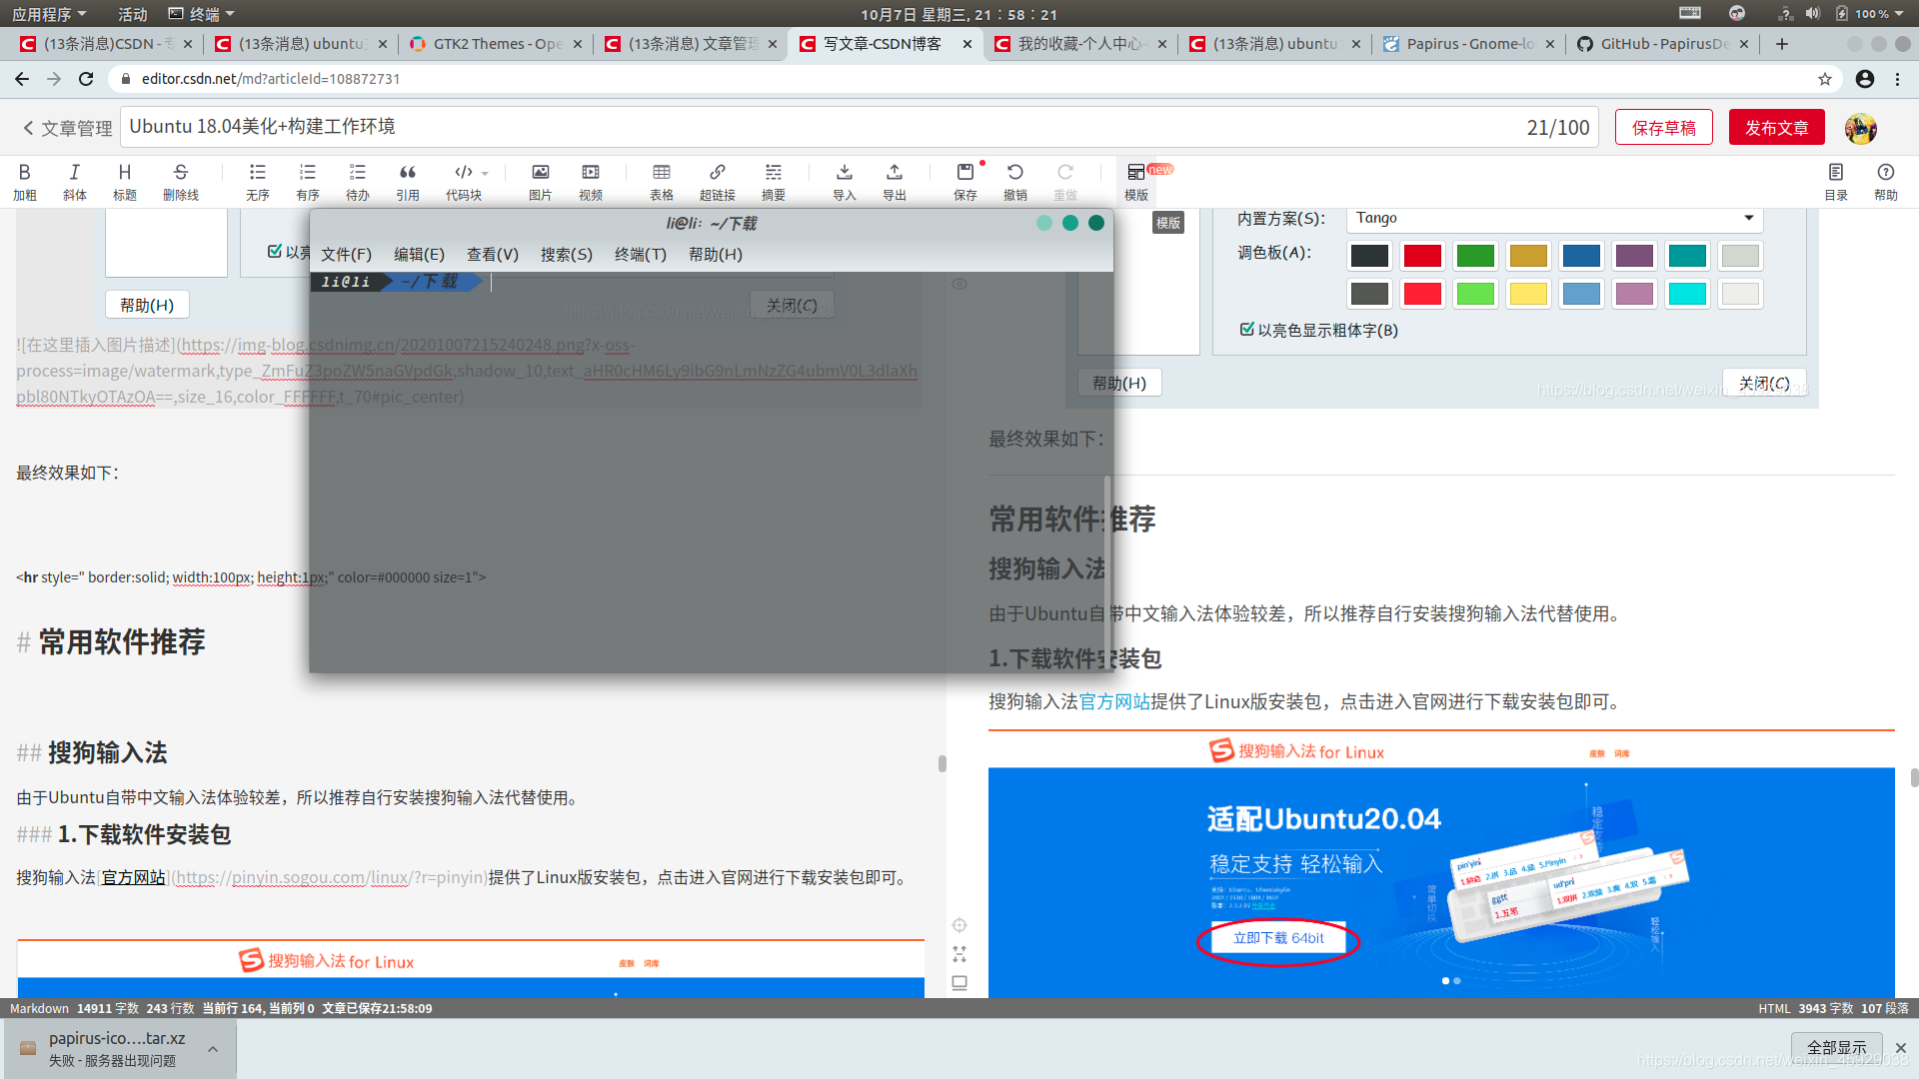Open terminal 搜索(S) menu
This screenshot has width=1919, height=1079.
567,255
